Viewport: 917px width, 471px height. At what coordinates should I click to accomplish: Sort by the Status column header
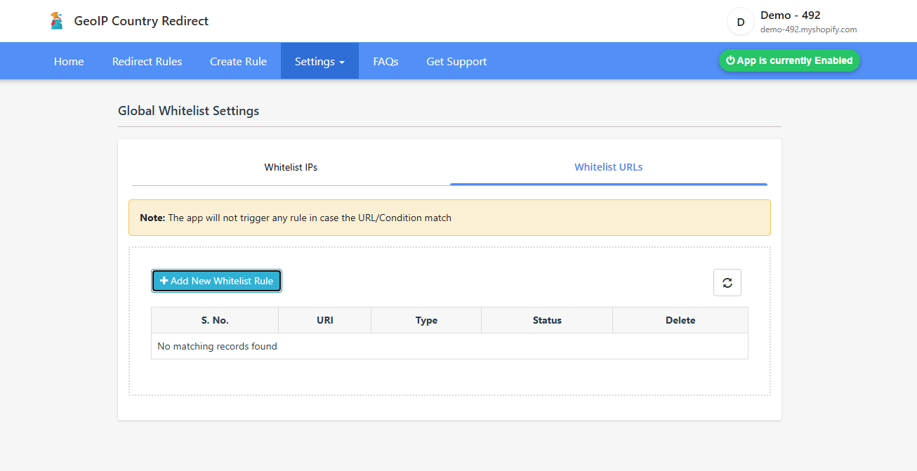[547, 320]
